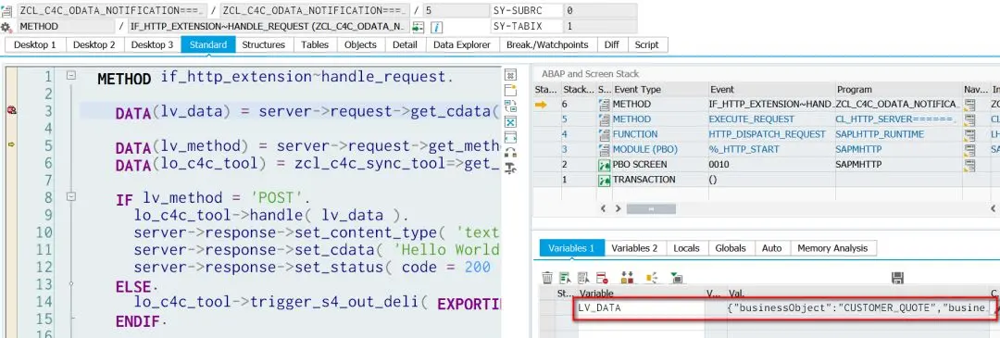Click the LV_DATA value cell with JSON
1000x338 pixels.
click(857, 308)
